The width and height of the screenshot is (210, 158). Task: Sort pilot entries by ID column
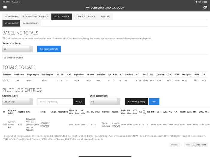(4, 112)
